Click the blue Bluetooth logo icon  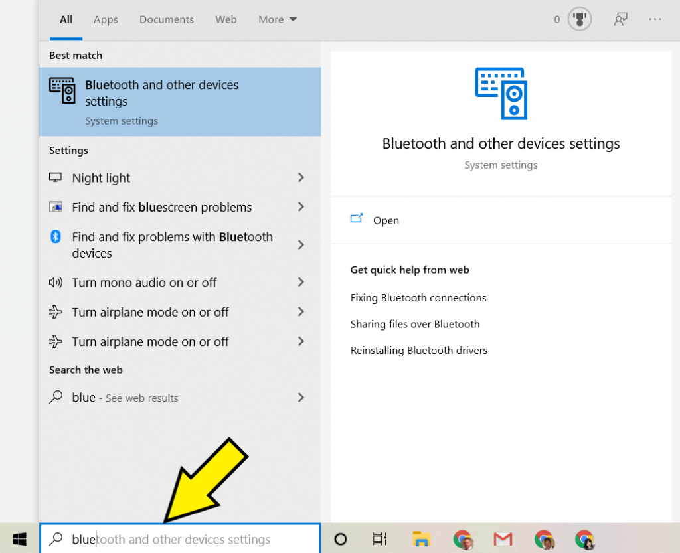coord(56,236)
